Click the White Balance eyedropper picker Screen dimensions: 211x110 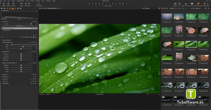(x=37, y=45)
